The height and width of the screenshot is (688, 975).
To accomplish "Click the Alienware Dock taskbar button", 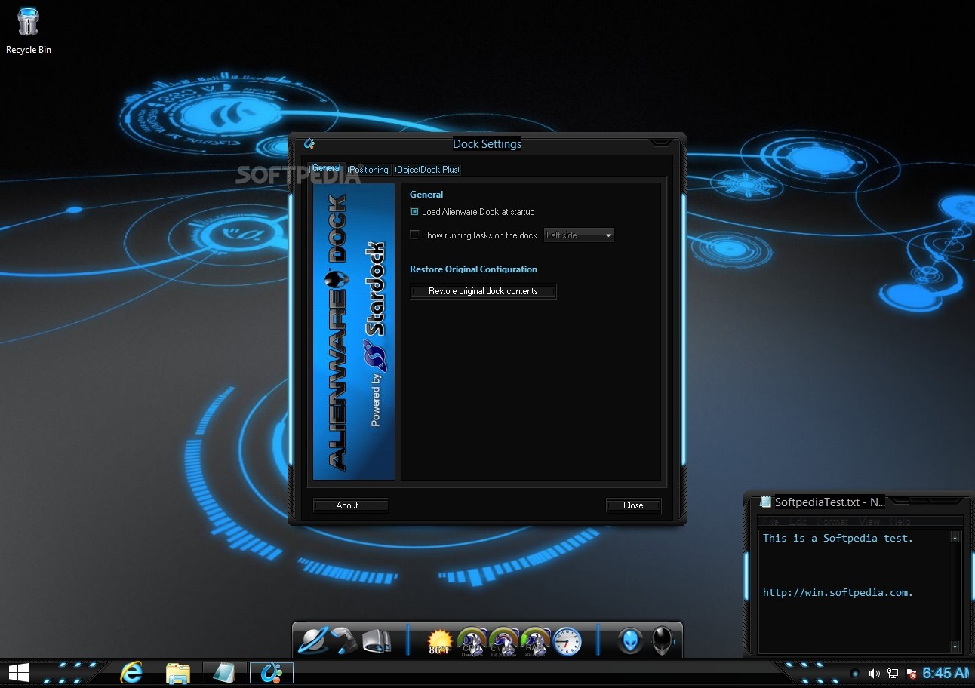I will pos(272,672).
